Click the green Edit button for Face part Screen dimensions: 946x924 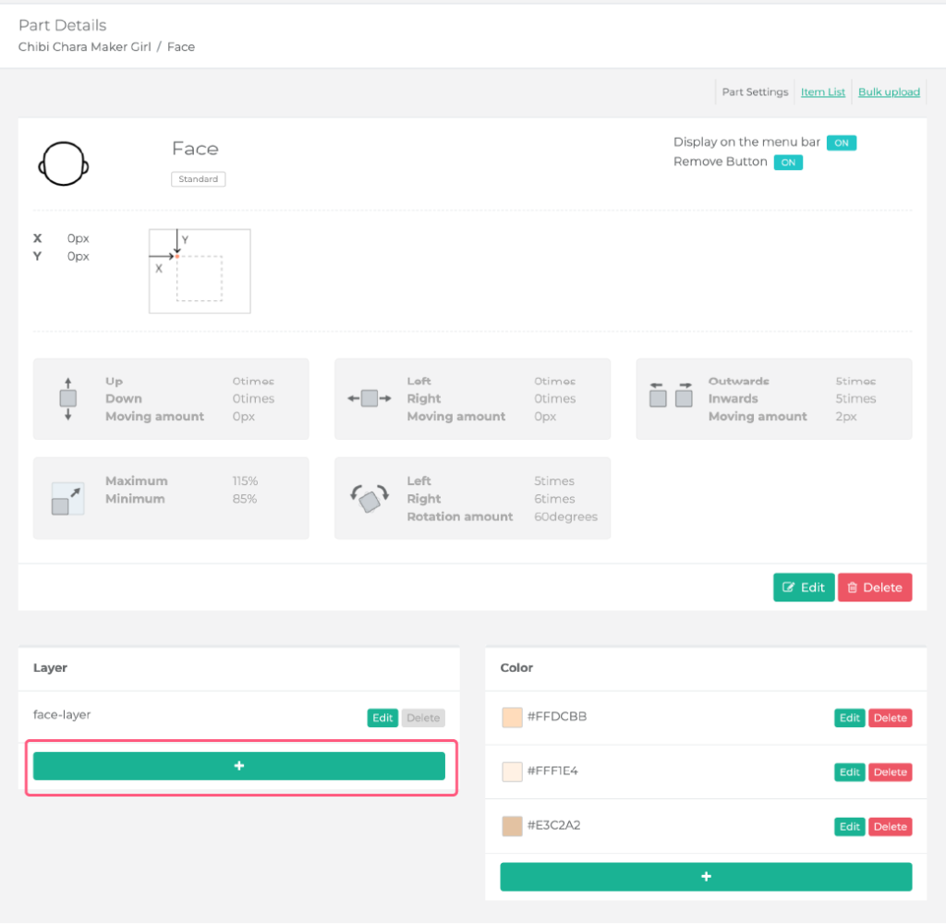coord(804,588)
